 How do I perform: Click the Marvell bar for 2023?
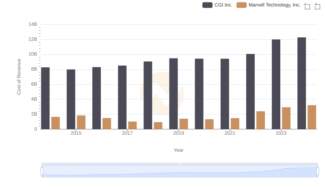(x=286, y=118)
